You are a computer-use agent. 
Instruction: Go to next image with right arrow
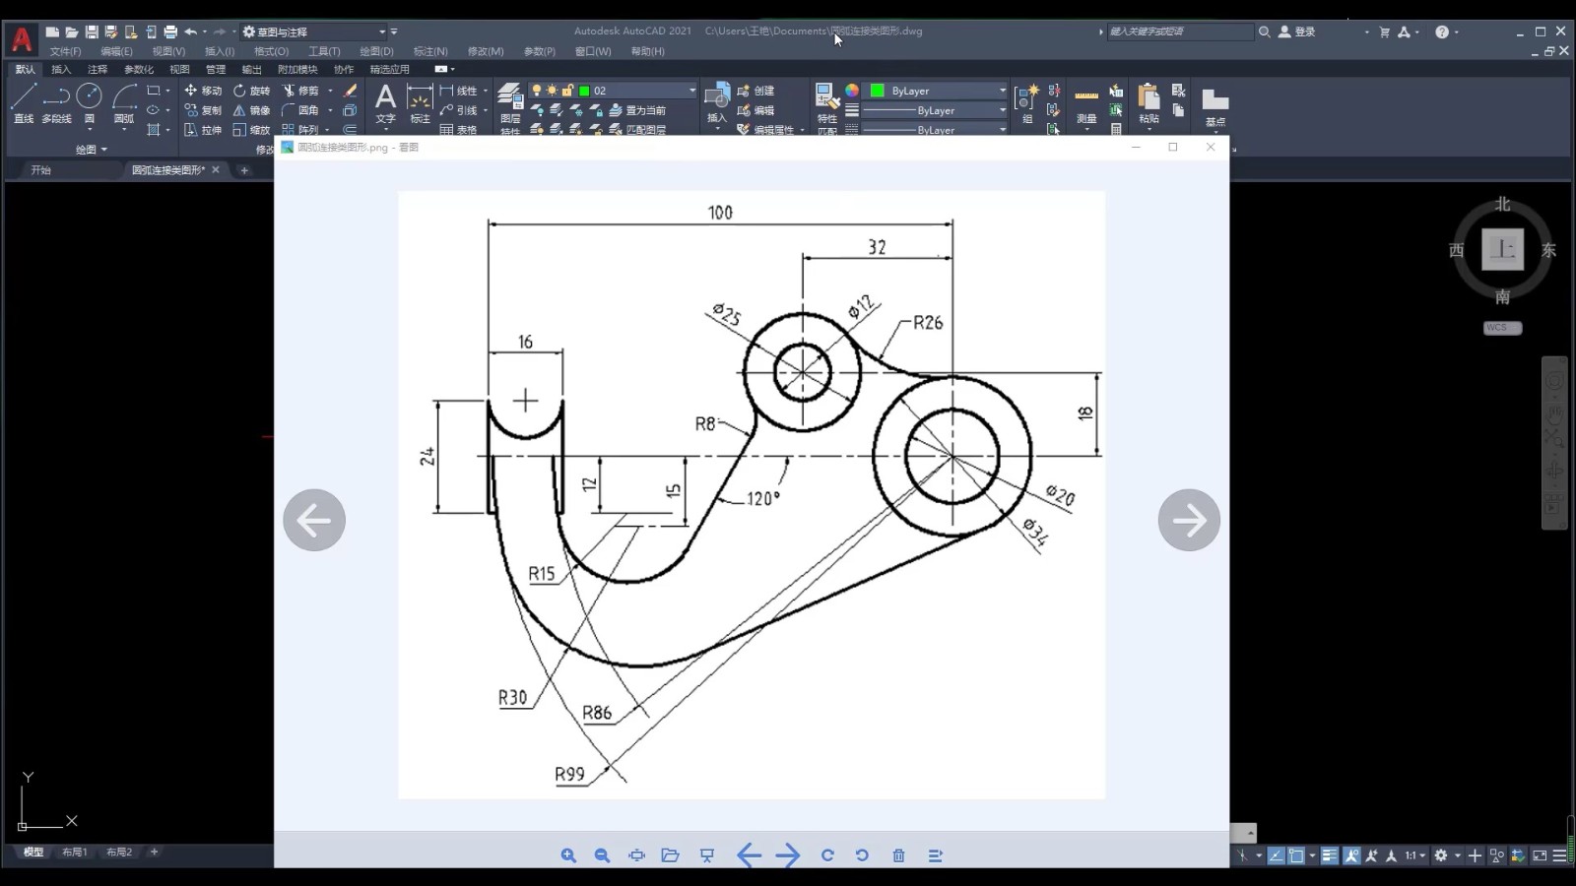1189,520
